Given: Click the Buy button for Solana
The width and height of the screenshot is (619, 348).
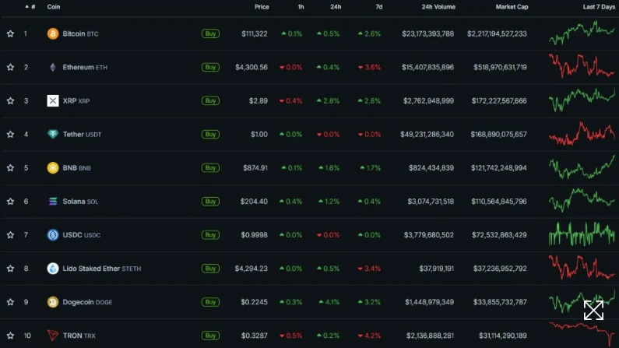Looking at the screenshot, I should (x=210, y=202).
